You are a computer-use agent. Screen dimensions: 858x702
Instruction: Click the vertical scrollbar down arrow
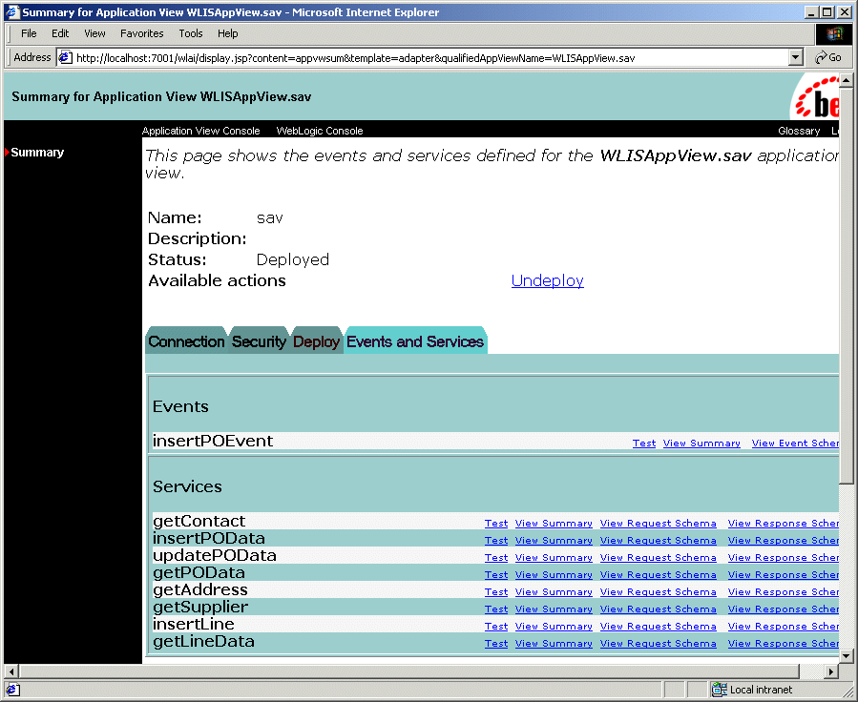coord(846,655)
